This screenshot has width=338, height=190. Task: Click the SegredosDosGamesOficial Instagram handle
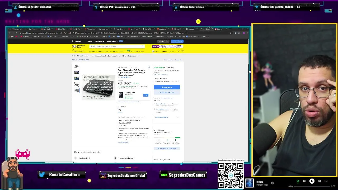click(126, 175)
